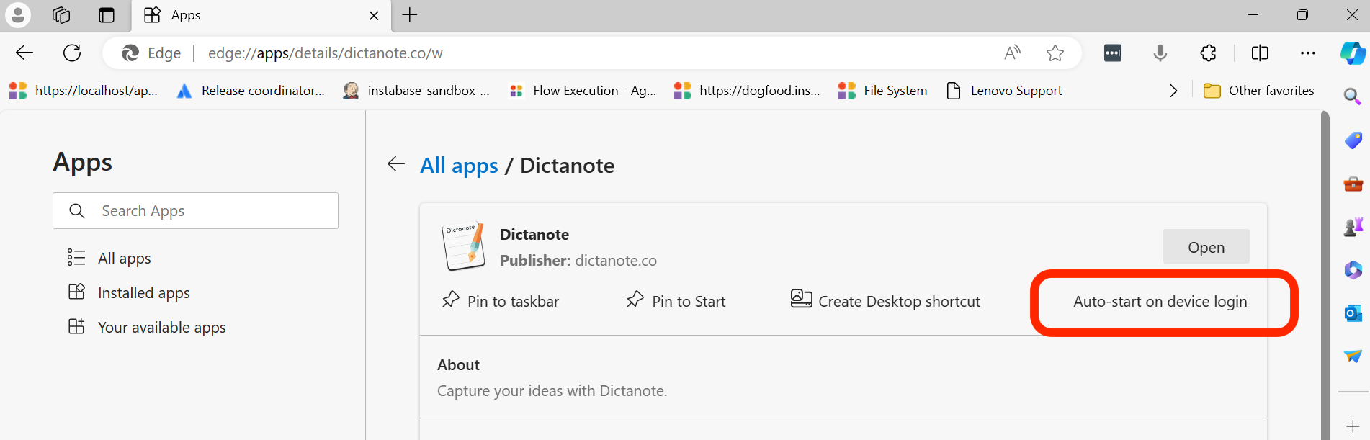Select All apps in the sidebar
1370x440 pixels.
pos(109,258)
